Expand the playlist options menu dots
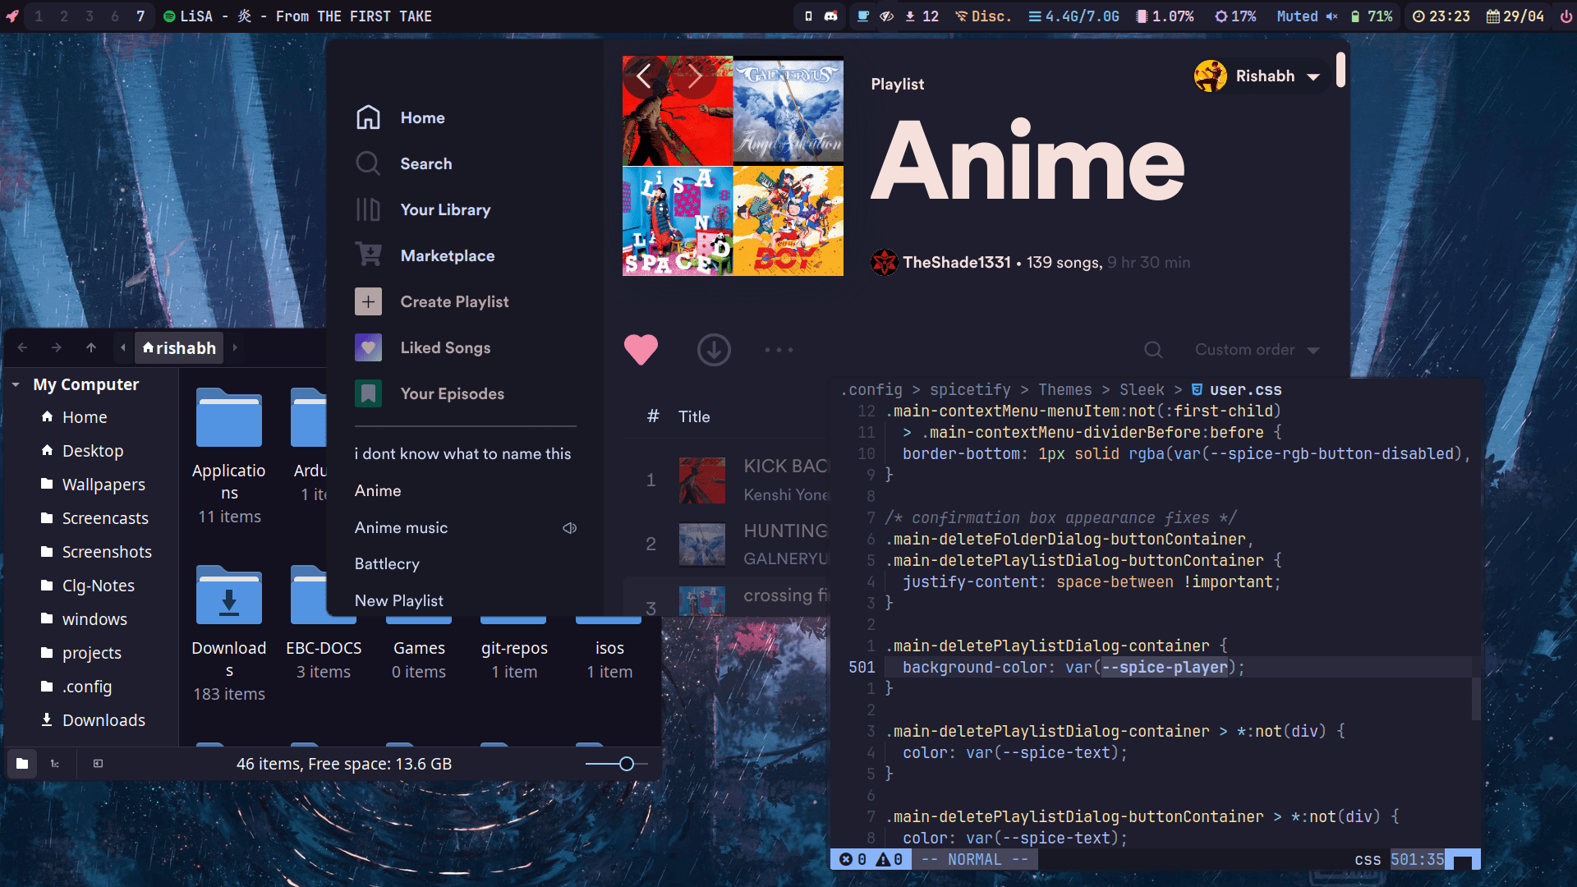The height and width of the screenshot is (887, 1577). (x=779, y=350)
